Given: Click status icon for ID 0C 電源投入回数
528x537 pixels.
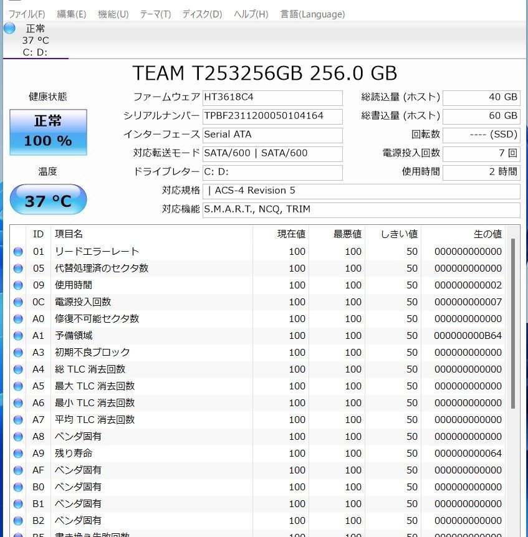Looking at the screenshot, I should (x=18, y=302).
